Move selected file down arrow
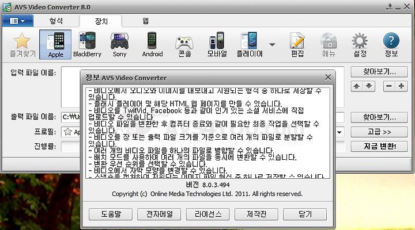The image size is (415, 230). click(369, 86)
